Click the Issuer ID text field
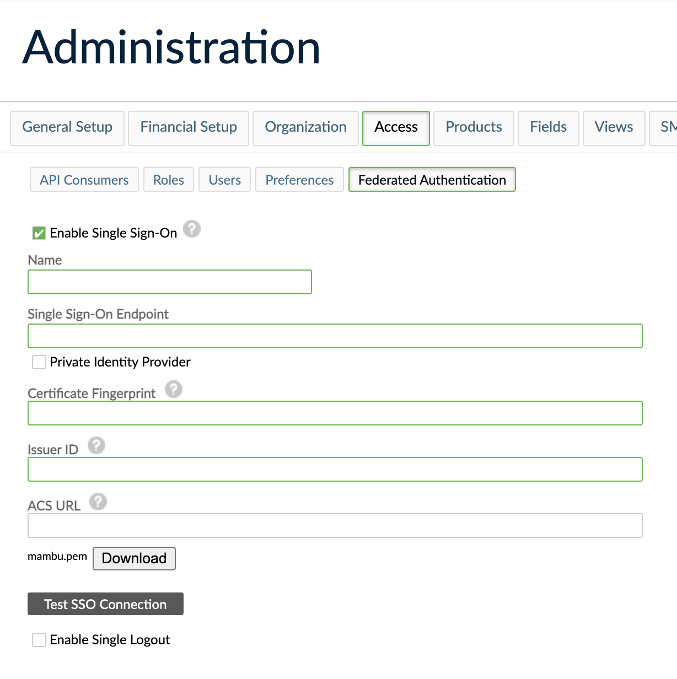This screenshot has height=679, width=677. (x=335, y=470)
